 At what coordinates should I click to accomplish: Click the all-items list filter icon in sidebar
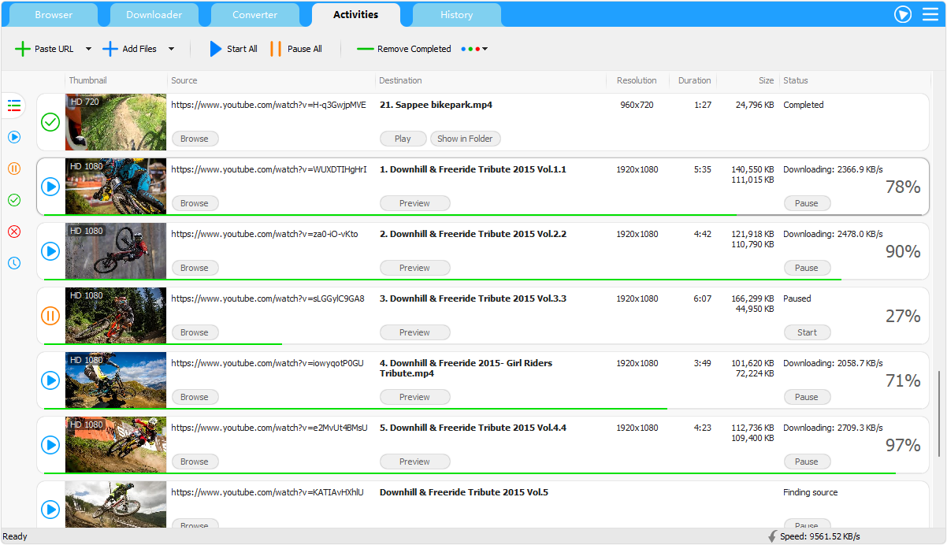coord(13,106)
